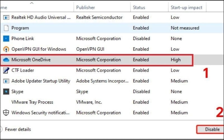Image resolution: width=224 pixels, height=140 pixels.
Task: Sort by the Publisher column header
Action: 85,8
